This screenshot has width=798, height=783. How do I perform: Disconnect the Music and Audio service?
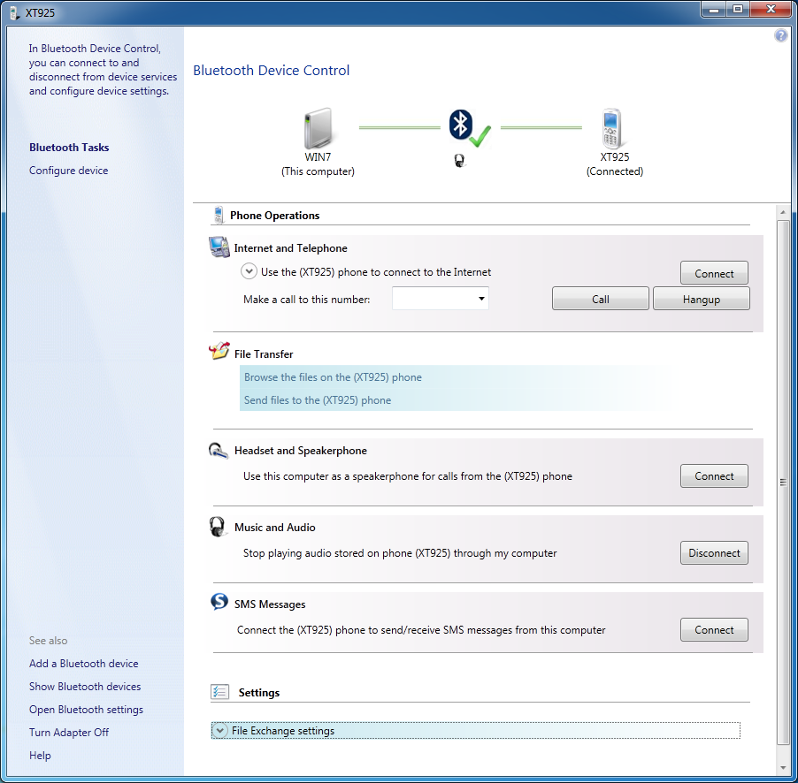(714, 552)
